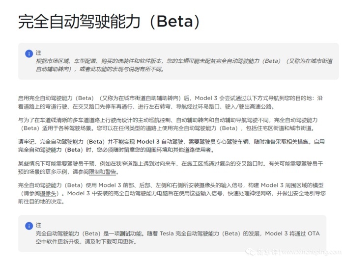The width and height of the screenshot is (344, 257).
Task: Click the paragraph beginning 某些情况下
Action: point(171,168)
